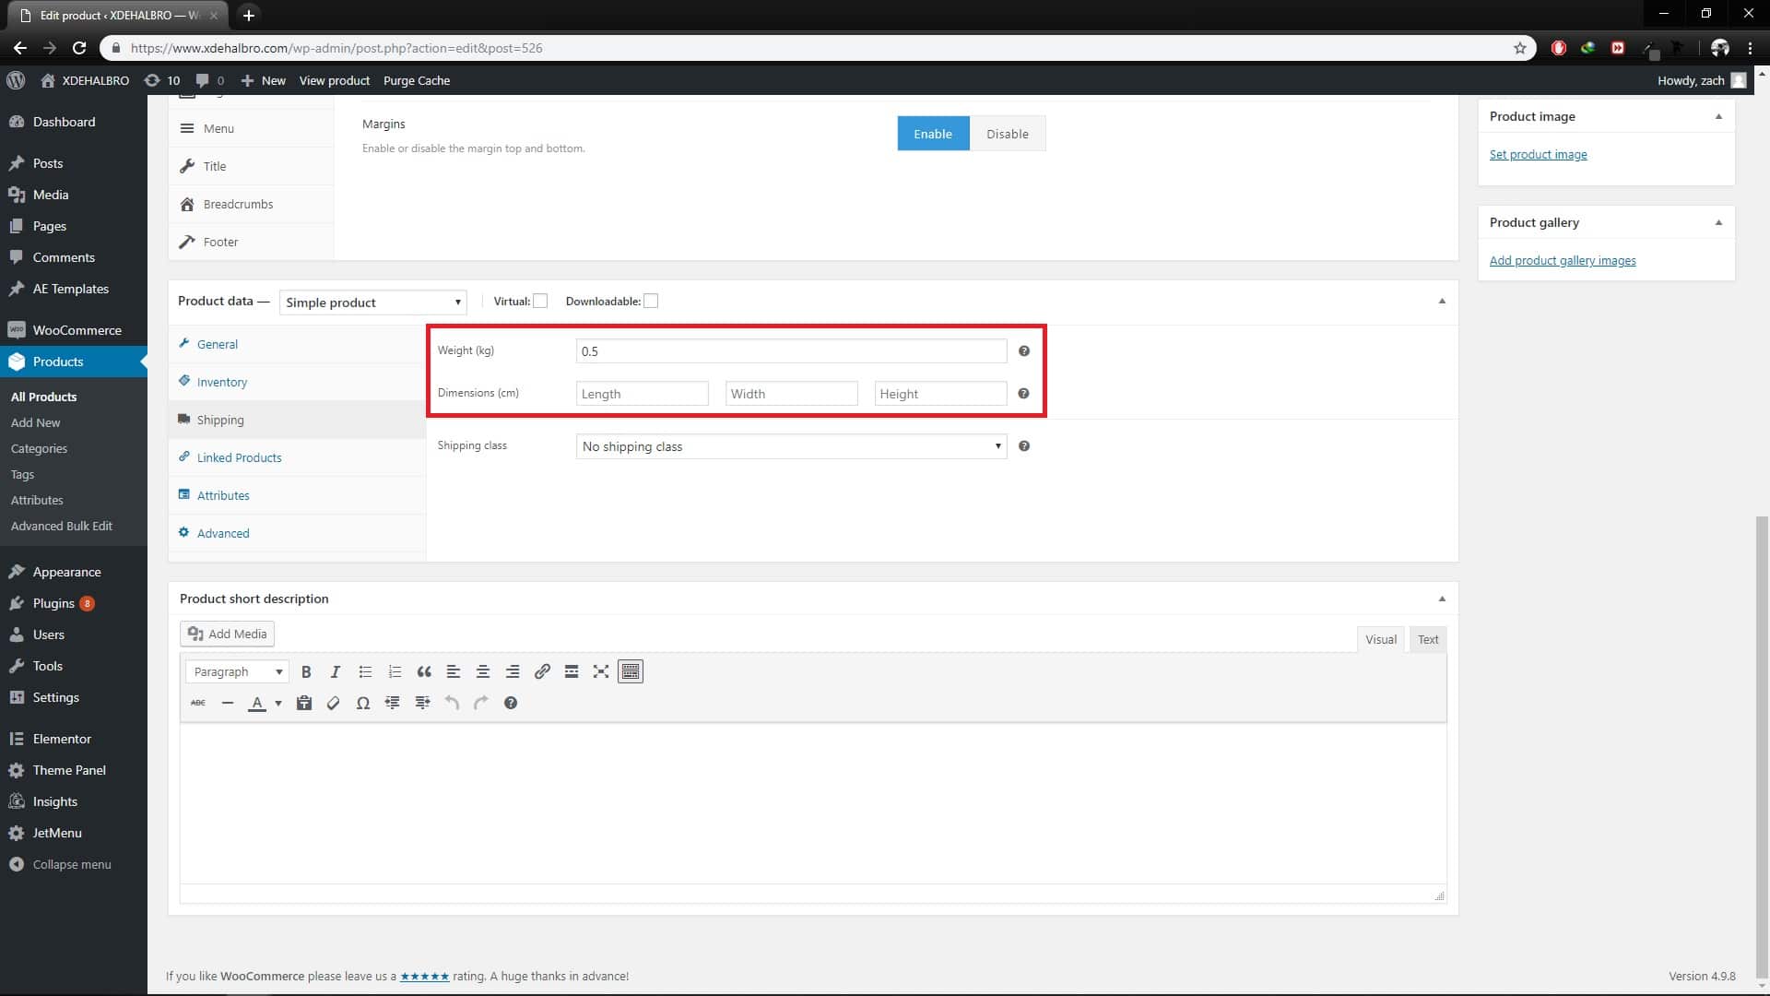
Task: Click the Add Media button
Action: click(x=227, y=634)
